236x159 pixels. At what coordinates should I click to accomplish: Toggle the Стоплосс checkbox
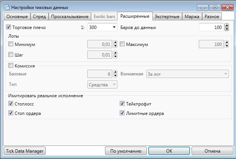pos(11,104)
